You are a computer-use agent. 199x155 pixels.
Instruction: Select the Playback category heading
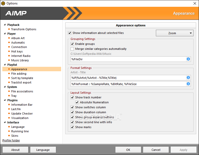tap(13, 25)
